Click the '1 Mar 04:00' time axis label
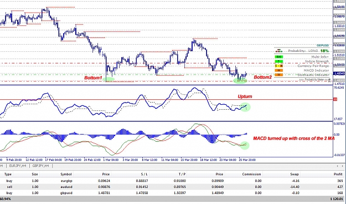The width and height of the screenshot is (346, 204). (111, 160)
